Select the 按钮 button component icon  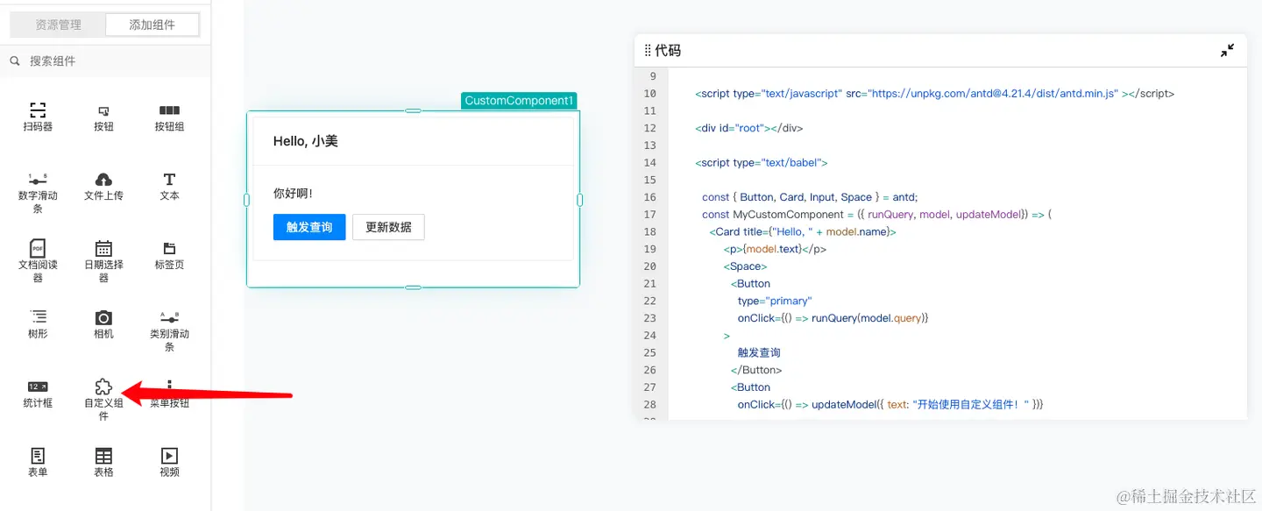click(x=103, y=111)
